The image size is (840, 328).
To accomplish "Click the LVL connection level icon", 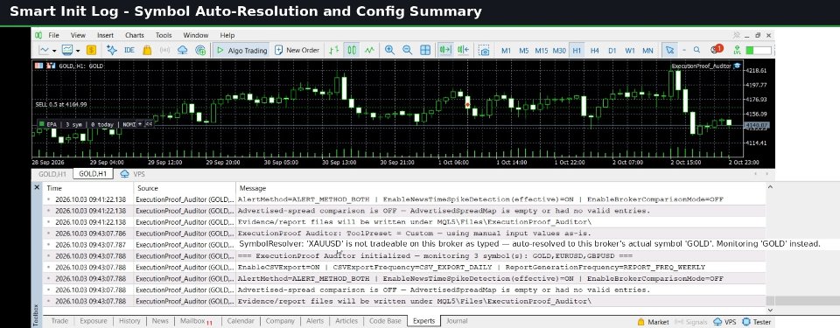I will click(736, 50).
